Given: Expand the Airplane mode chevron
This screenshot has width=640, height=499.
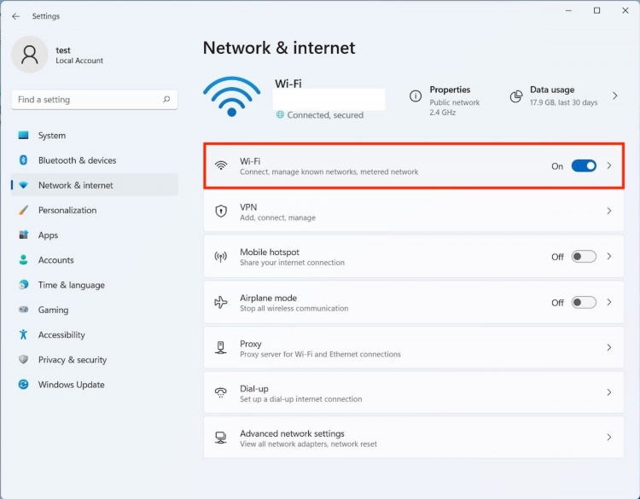Looking at the screenshot, I should (x=609, y=302).
